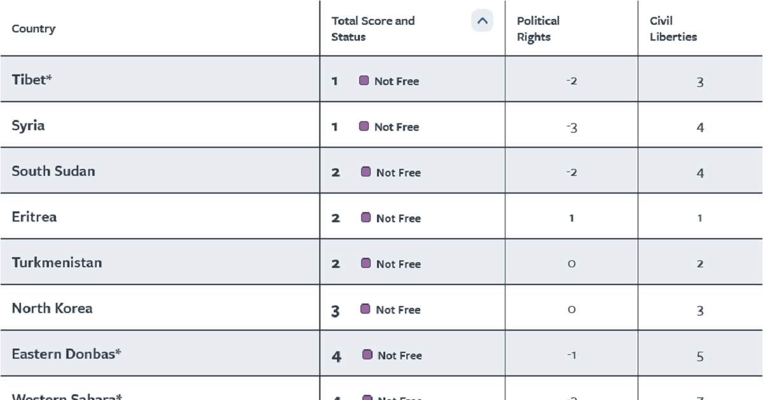763x400 pixels.
Task: Click Tibet's purple Not Free status swatch
Action: click(364, 81)
